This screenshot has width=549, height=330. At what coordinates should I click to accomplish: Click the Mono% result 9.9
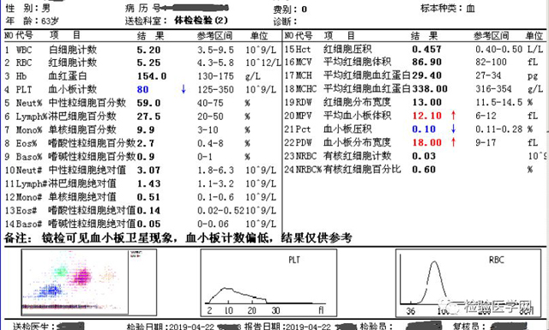(x=146, y=130)
